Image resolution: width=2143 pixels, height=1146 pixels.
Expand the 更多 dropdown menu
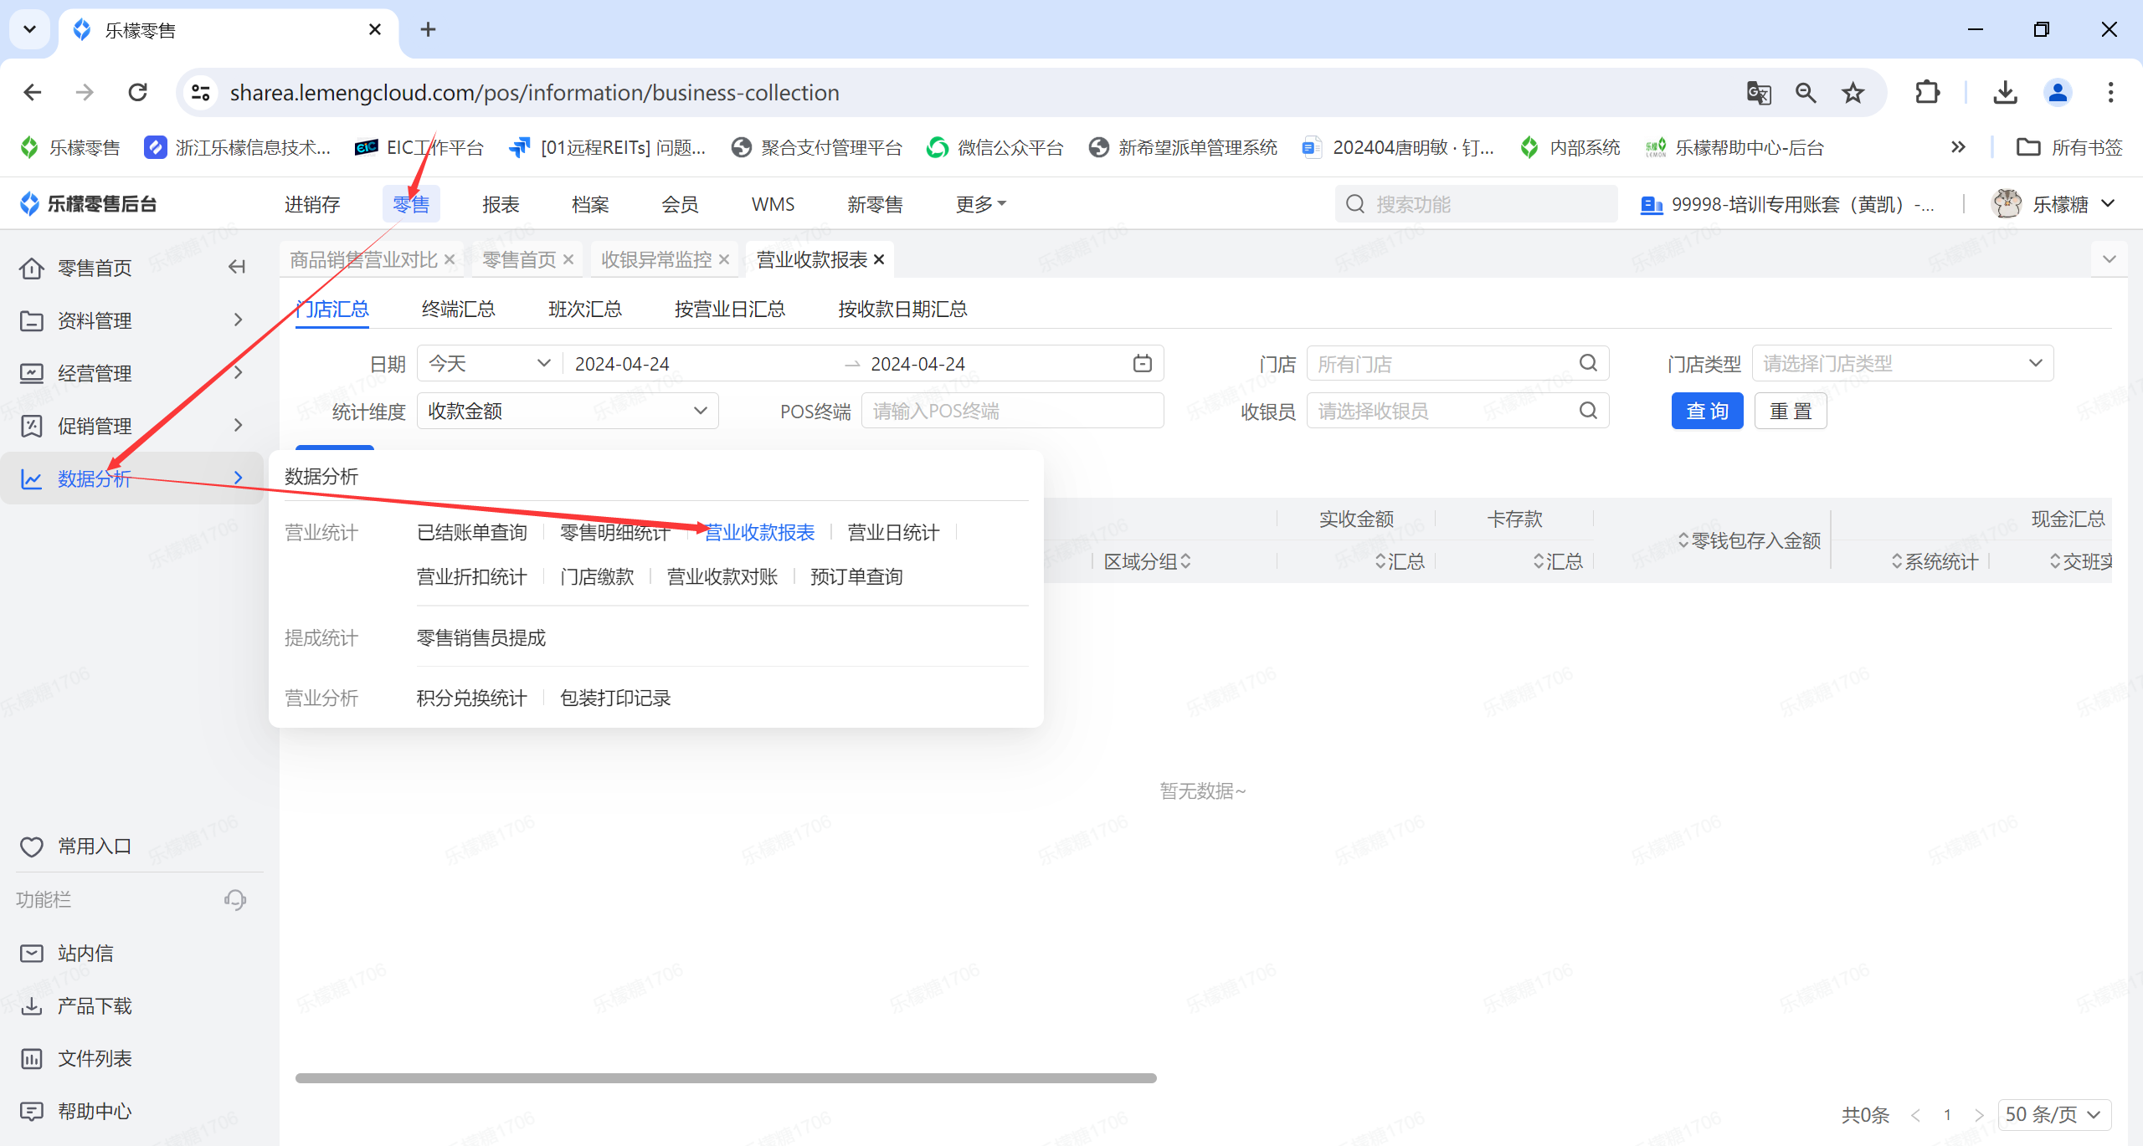pos(981,204)
